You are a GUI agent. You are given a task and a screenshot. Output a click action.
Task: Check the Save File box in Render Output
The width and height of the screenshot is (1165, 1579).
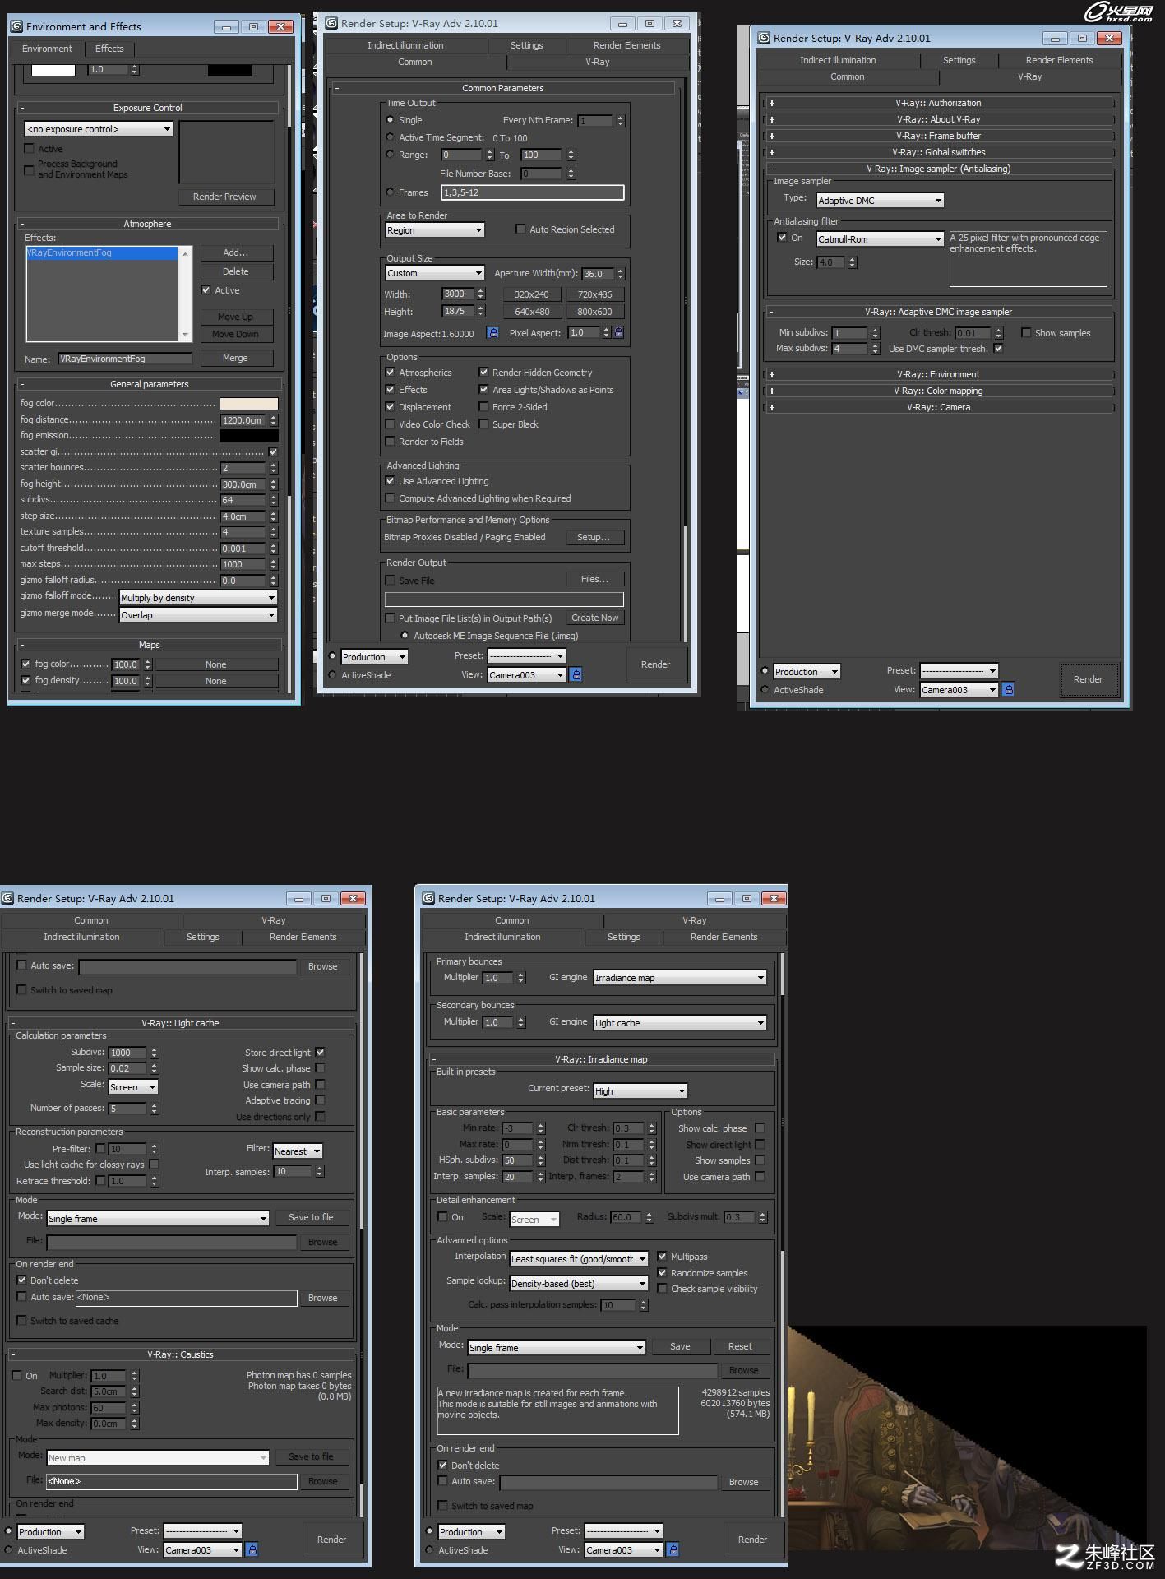point(391,580)
